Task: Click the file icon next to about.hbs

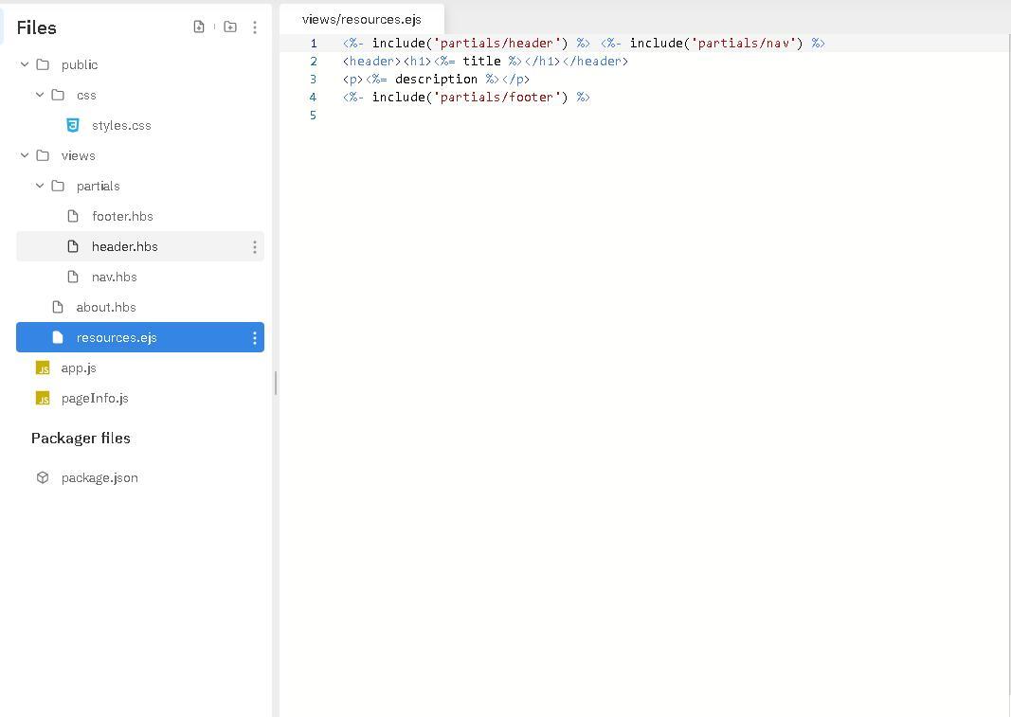Action: [58, 307]
